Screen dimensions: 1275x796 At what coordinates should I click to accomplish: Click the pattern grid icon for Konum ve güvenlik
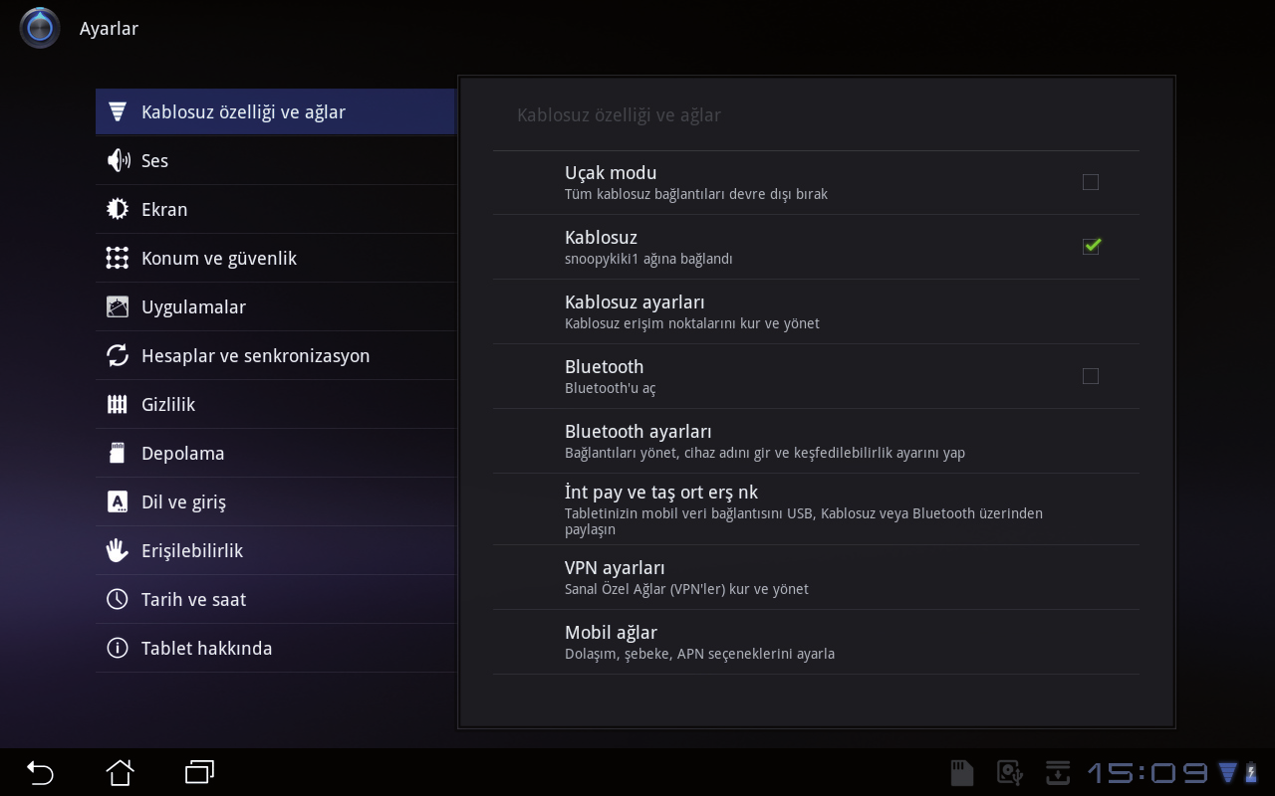pos(118,258)
